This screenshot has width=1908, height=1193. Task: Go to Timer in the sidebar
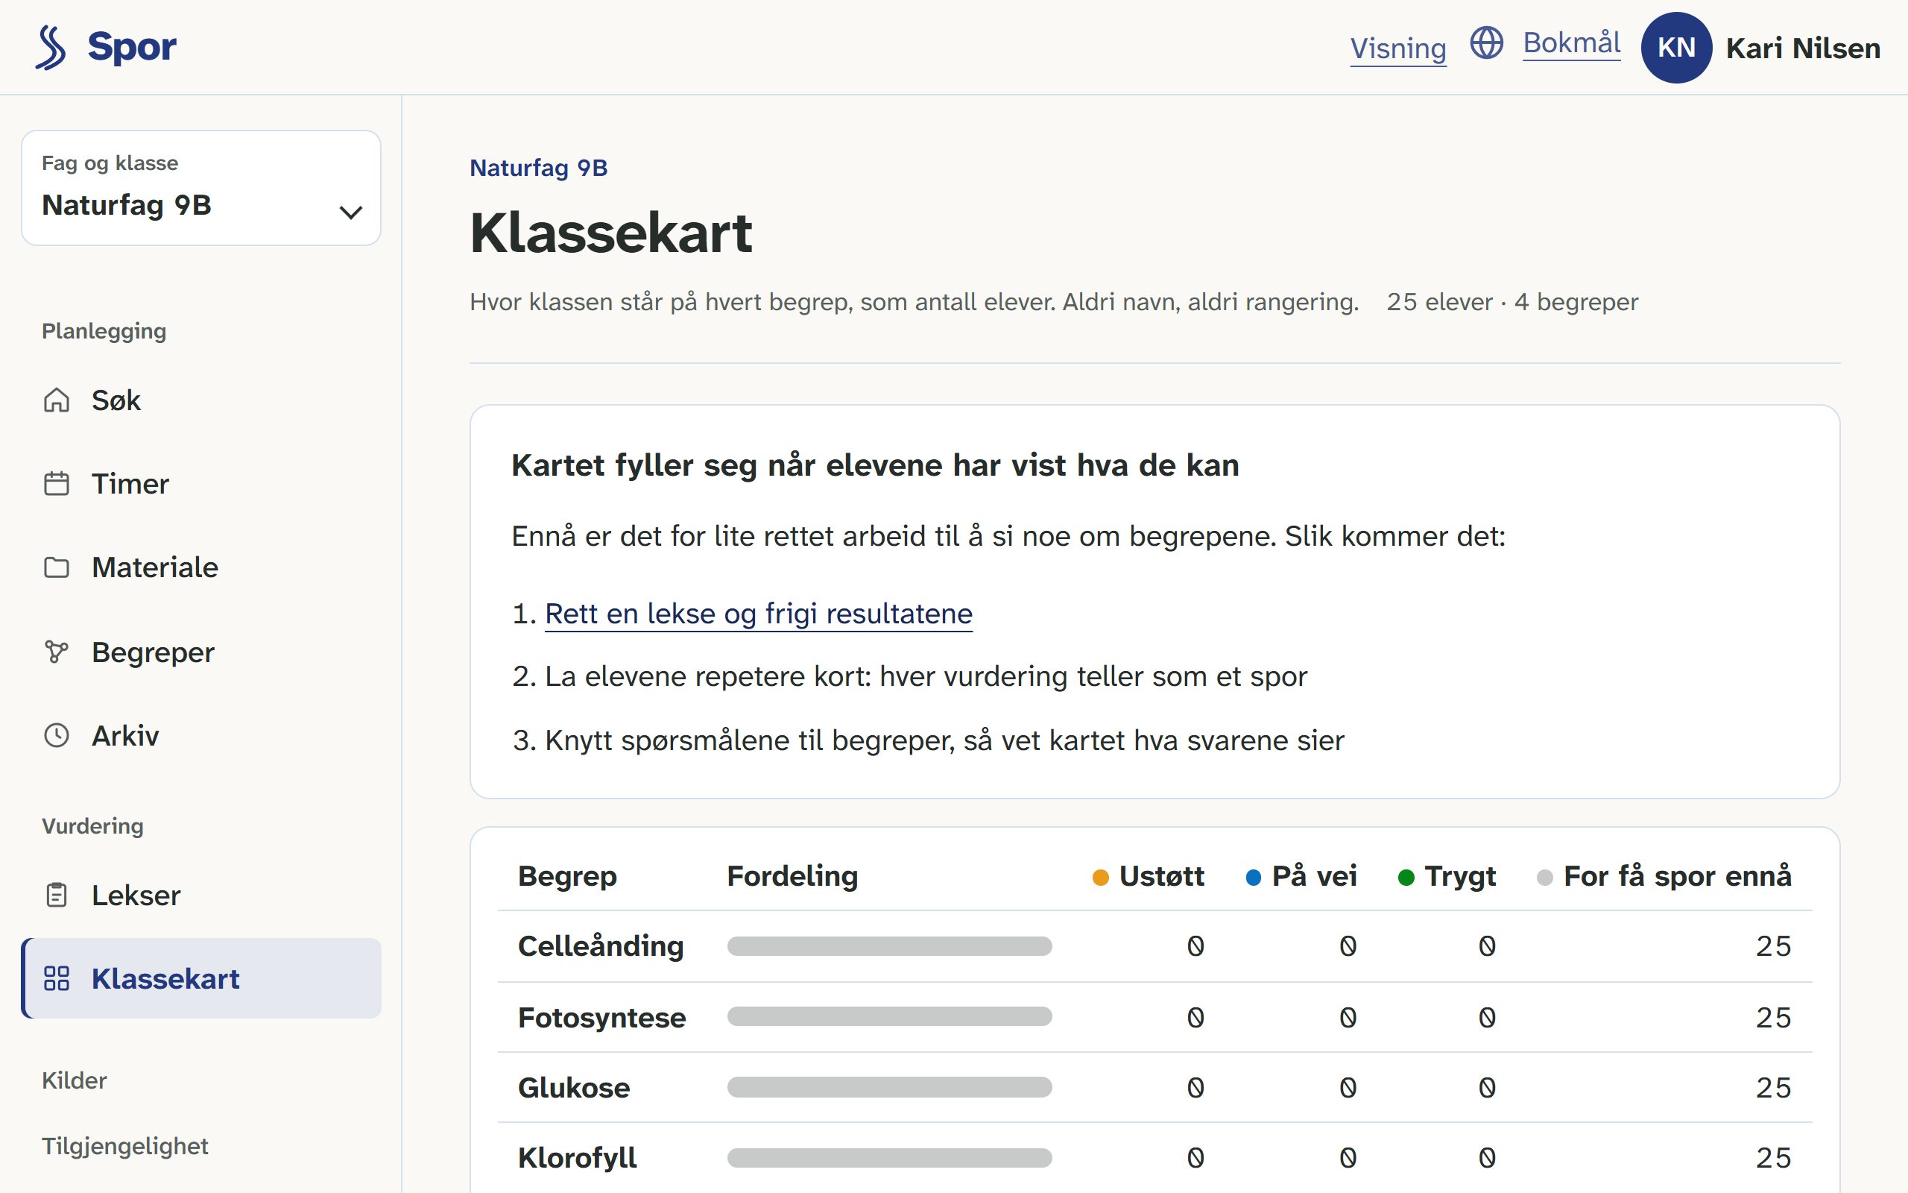coord(201,484)
